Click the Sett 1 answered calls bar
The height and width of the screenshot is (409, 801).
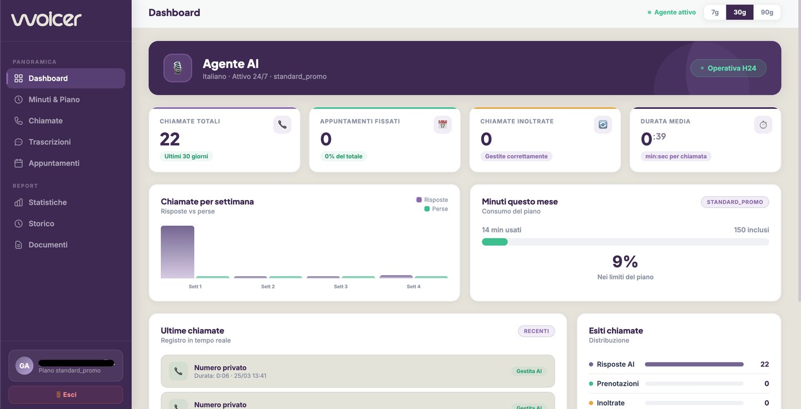click(x=177, y=252)
